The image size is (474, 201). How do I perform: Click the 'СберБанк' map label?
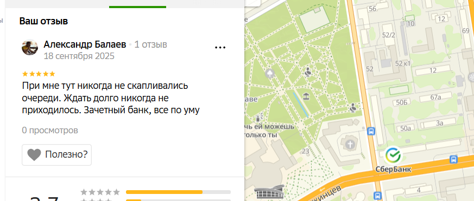tap(393, 170)
